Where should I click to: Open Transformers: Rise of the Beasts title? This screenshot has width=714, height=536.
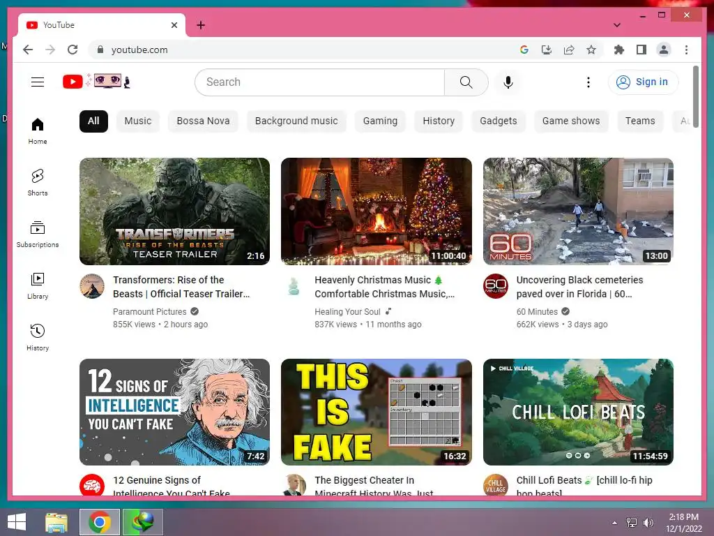[x=181, y=287]
